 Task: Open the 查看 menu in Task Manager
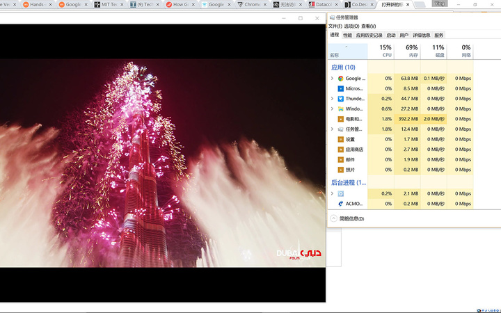tap(368, 26)
